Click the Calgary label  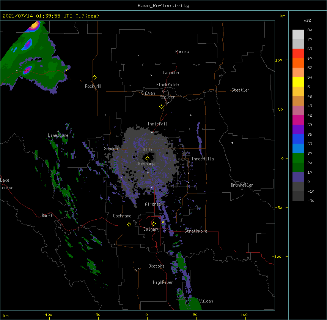(x=151, y=229)
